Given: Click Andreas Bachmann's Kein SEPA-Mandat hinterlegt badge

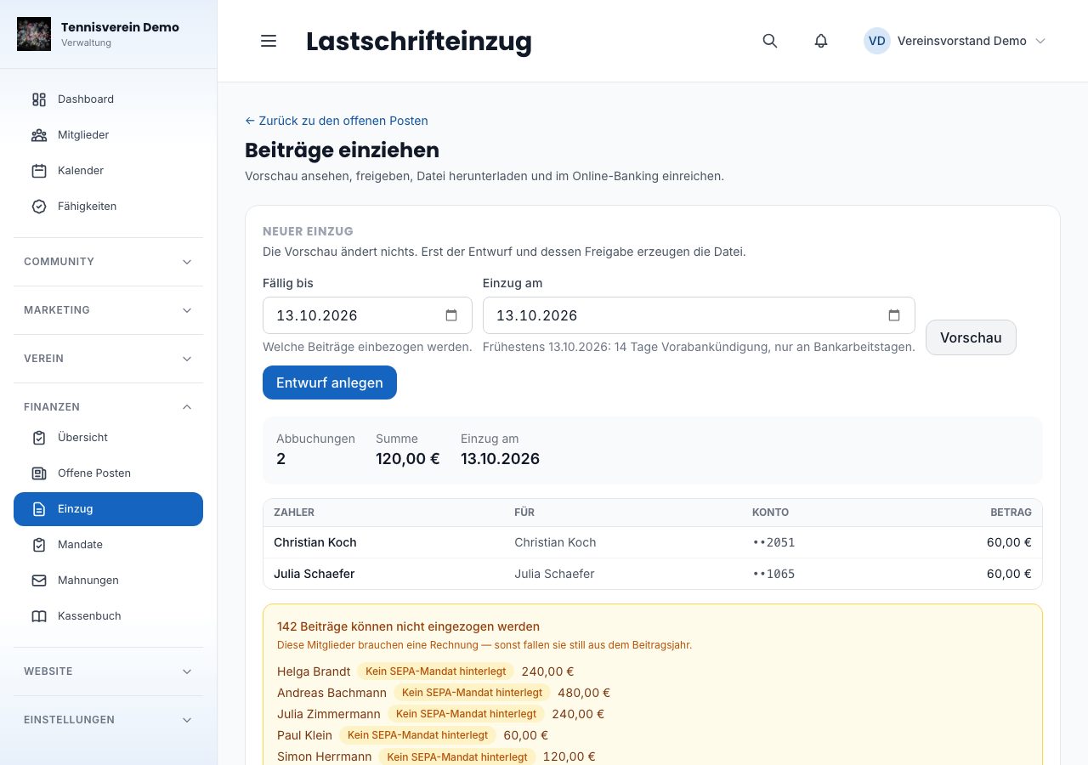Looking at the screenshot, I should pyautogui.click(x=473, y=693).
